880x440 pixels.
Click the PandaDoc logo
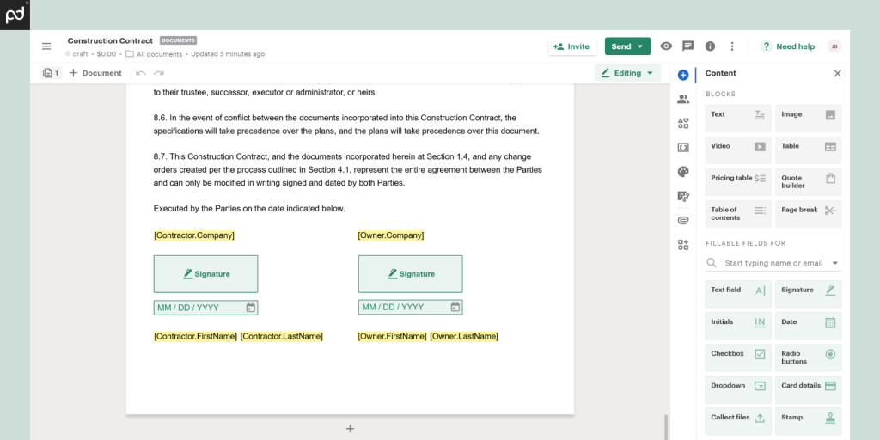[15, 15]
